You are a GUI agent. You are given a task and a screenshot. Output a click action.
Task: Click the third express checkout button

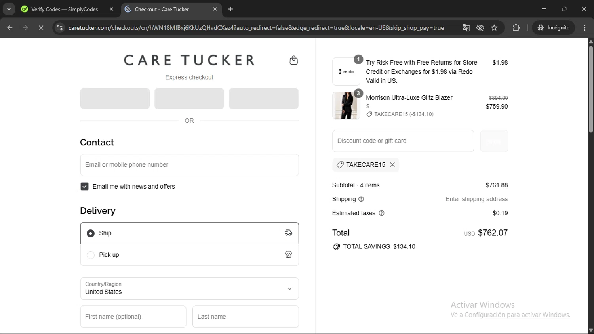tap(264, 98)
